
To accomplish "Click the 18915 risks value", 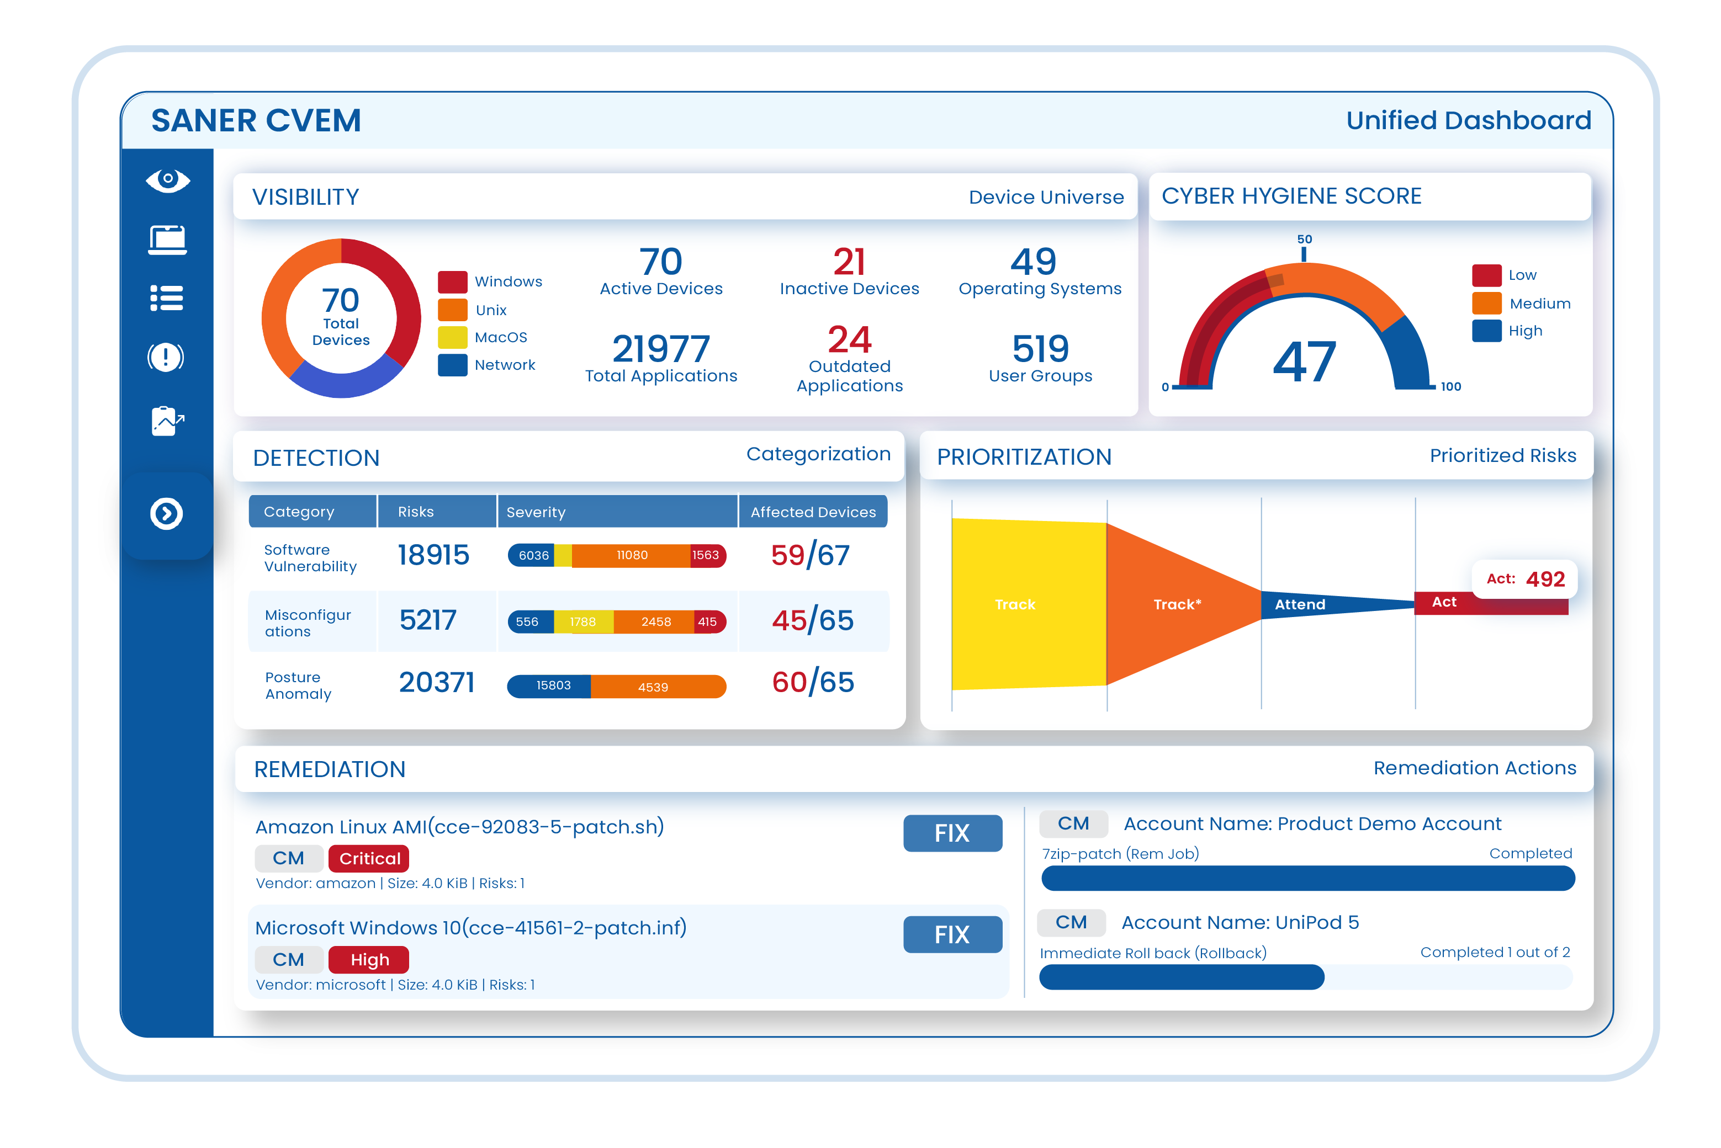I will pos(433,555).
